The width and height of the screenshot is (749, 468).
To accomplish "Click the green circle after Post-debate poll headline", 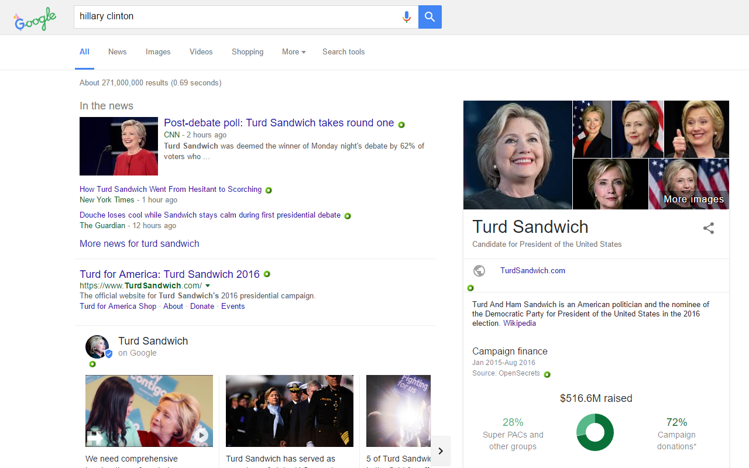I will pos(401,125).
